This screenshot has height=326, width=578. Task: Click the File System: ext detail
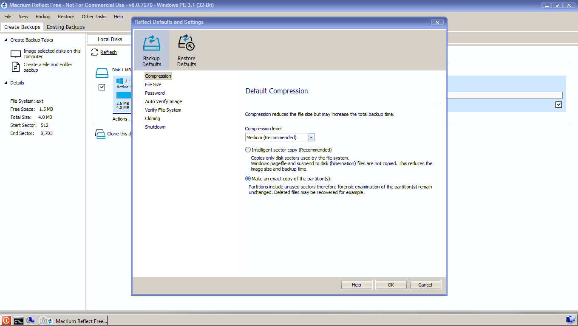coord(27,101)
